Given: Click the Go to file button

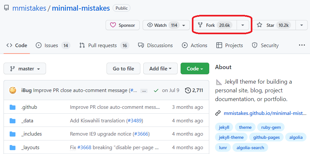Looking at the screenshot, I should pos(123,68).
